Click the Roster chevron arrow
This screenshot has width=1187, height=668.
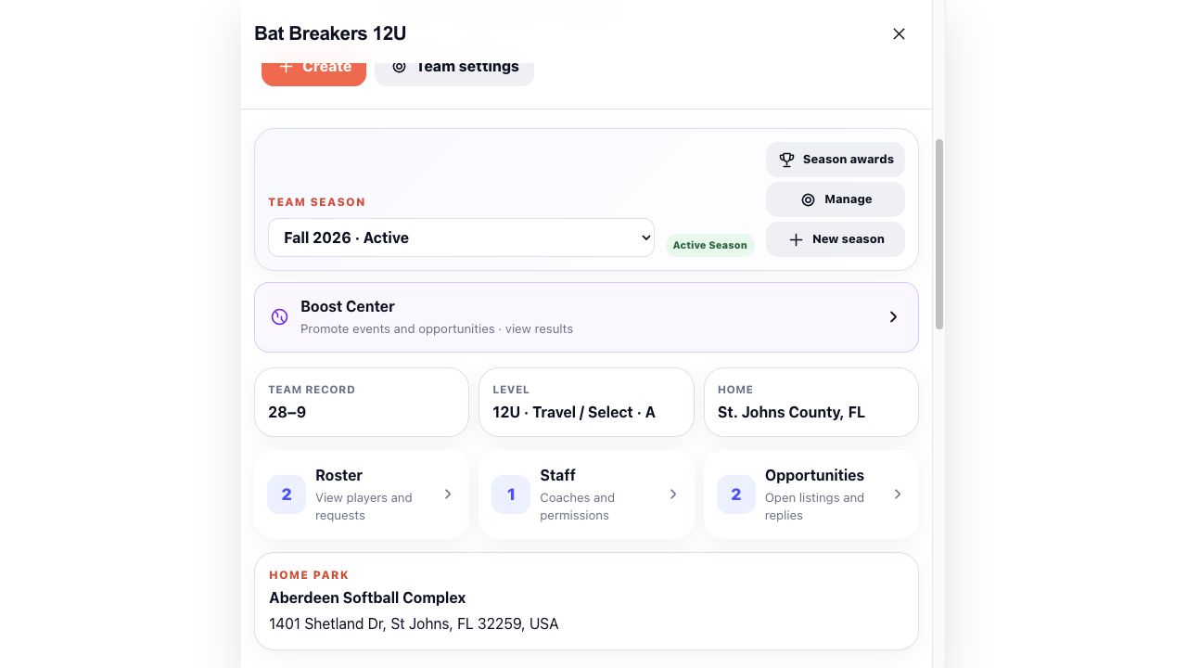click(448, 495)
